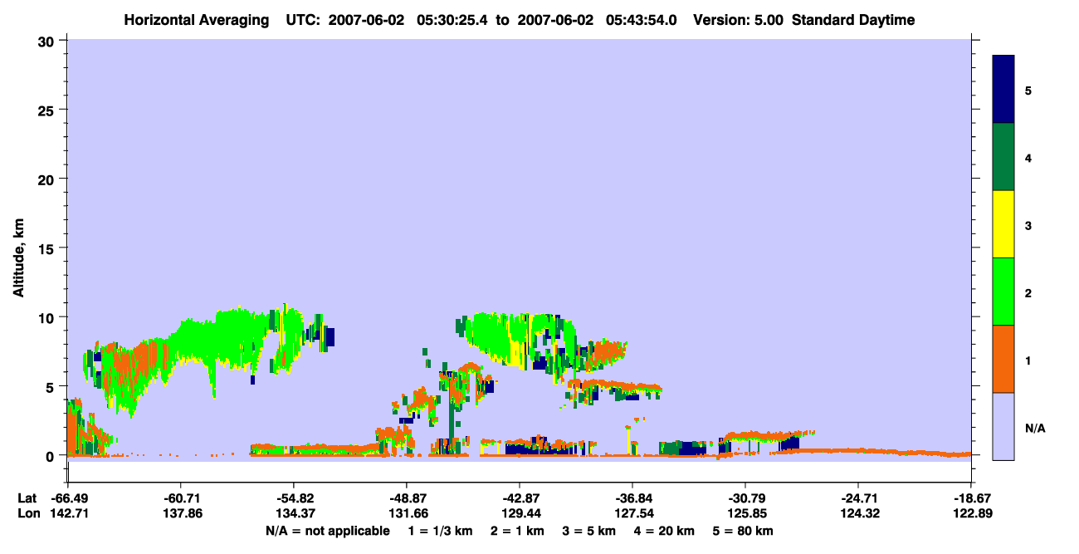This screenshot has height=554, width=1079.
Task: Click the 15 altitude tick label
Action: (x=49, y=248)
